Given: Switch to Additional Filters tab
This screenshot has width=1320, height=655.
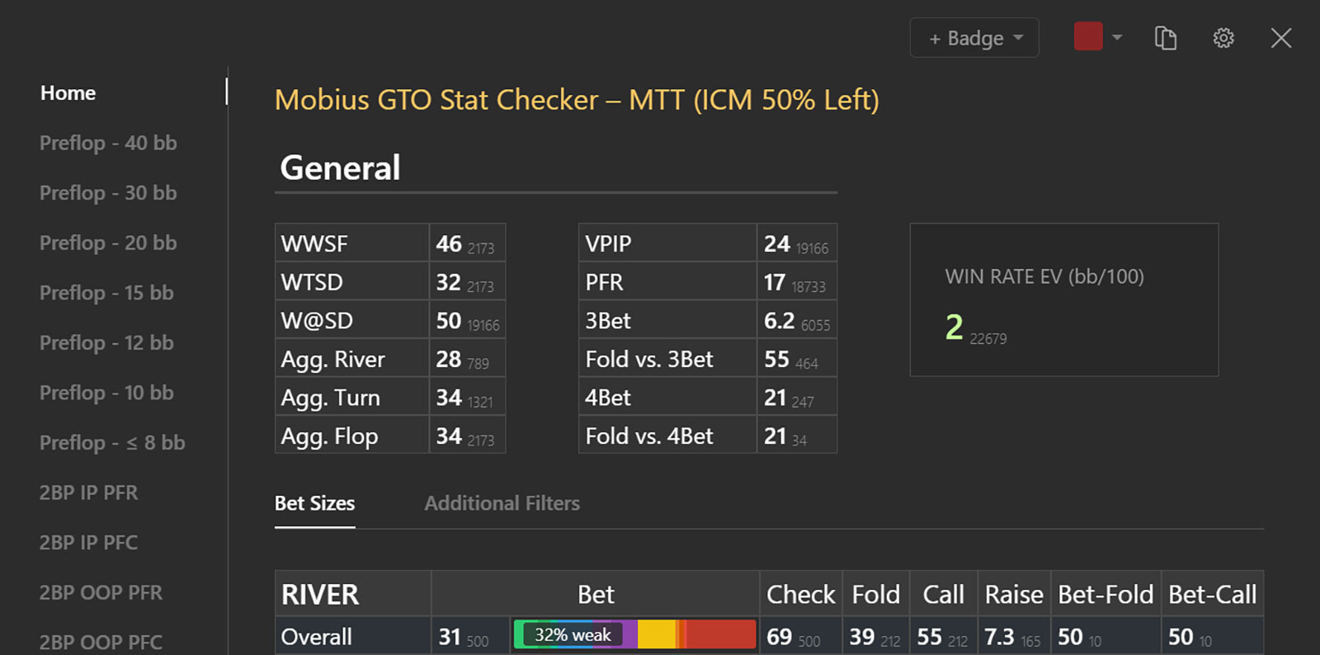Looking at the screenshot, I should pos(502,503).
